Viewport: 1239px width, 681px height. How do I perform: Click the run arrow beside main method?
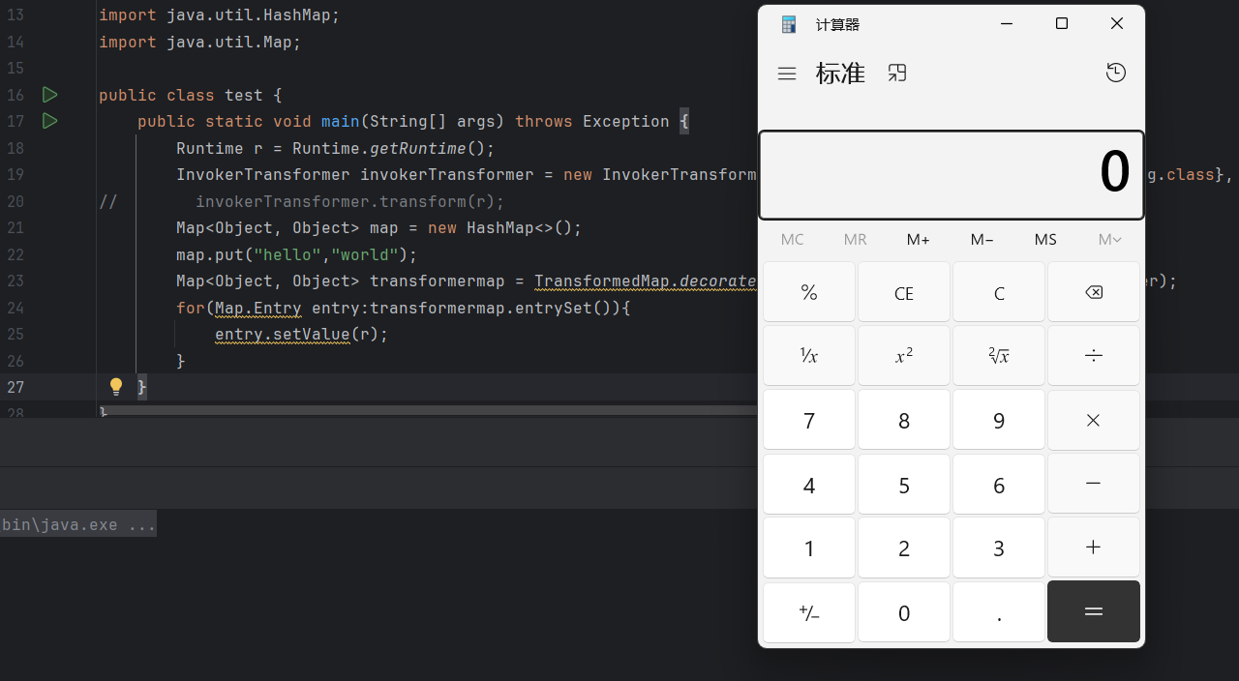49,121
